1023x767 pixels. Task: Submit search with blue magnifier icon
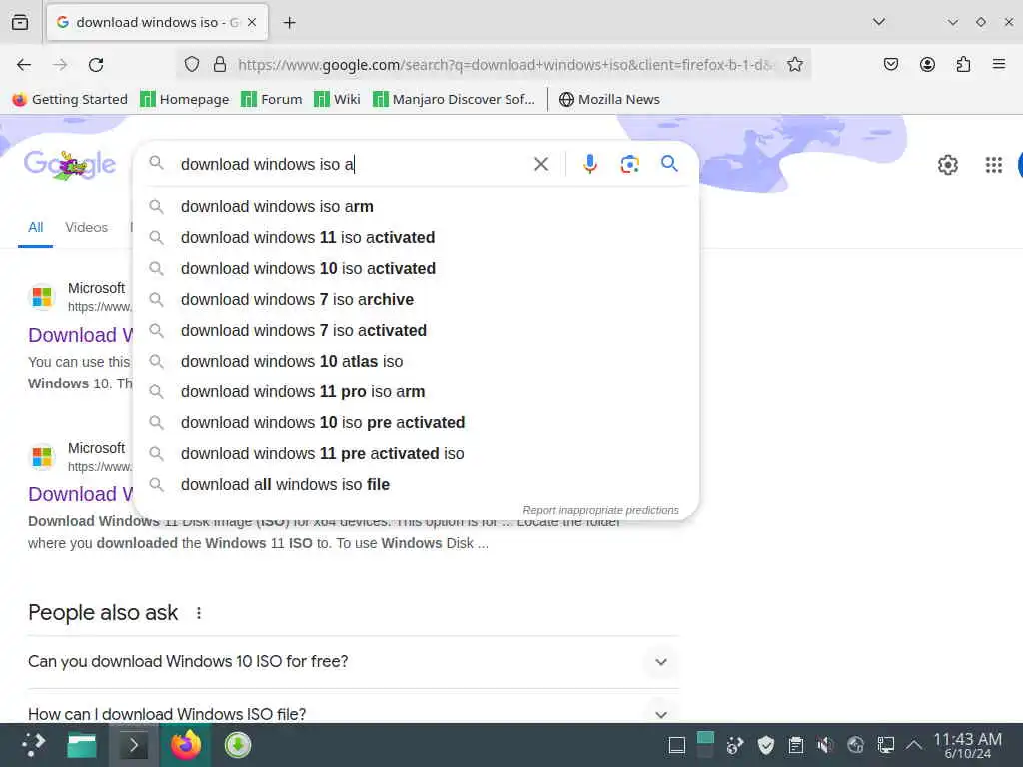(x=669, y=163)
